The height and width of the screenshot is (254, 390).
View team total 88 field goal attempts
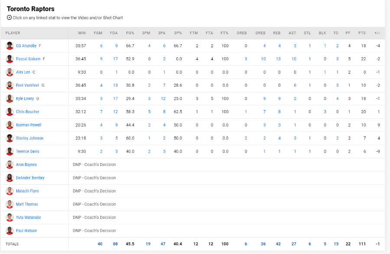coord(115,244)
